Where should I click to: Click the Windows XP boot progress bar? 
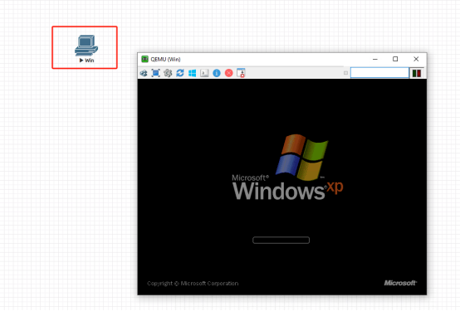pos(281,240)
